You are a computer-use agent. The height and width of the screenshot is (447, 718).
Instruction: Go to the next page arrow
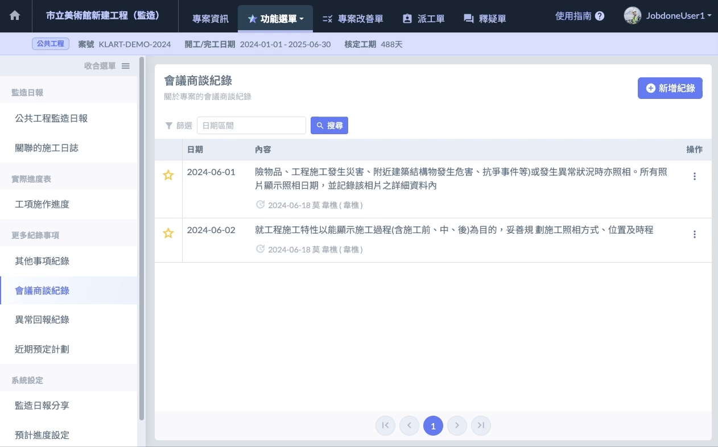coord(457,425)
